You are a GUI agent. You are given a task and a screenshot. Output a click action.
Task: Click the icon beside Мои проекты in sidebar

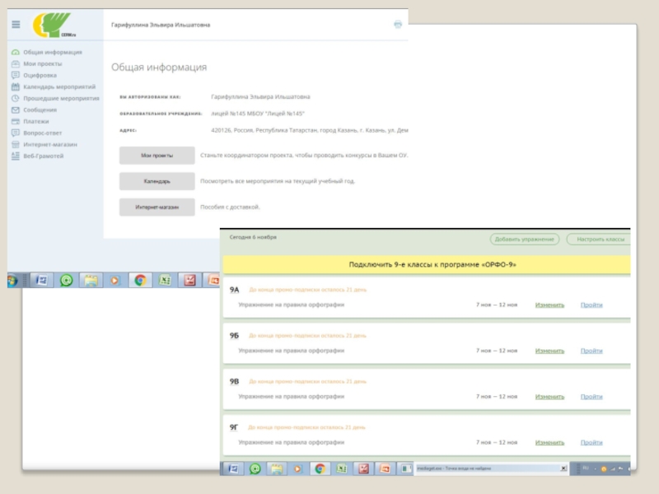(16, 63)
